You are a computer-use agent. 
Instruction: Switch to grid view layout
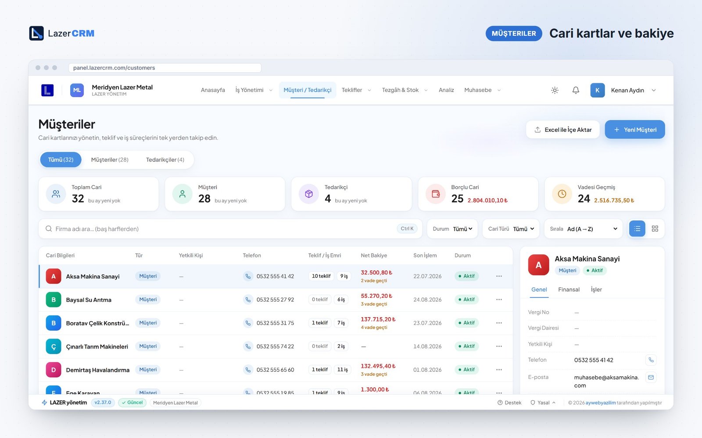(x=655, y=229)
